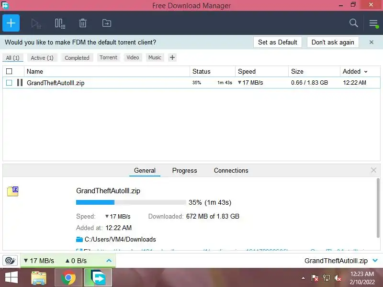Click the network tray icon
The height and width of the screenshot is (287, 383).
[327, 278]
